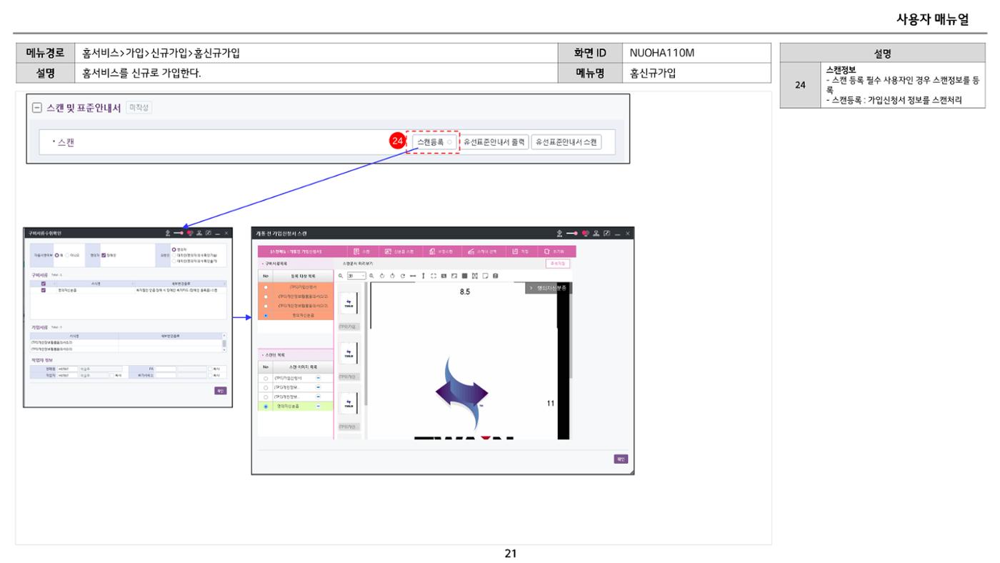Image resolution: width=1000 pixels, height=563 pixels.
Task: Click the 초기화 tab in the pink menu bar
Action: point(556,251)
